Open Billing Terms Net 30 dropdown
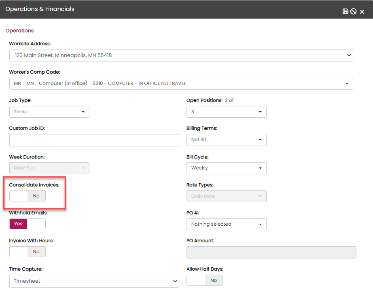 coord(226,140)
